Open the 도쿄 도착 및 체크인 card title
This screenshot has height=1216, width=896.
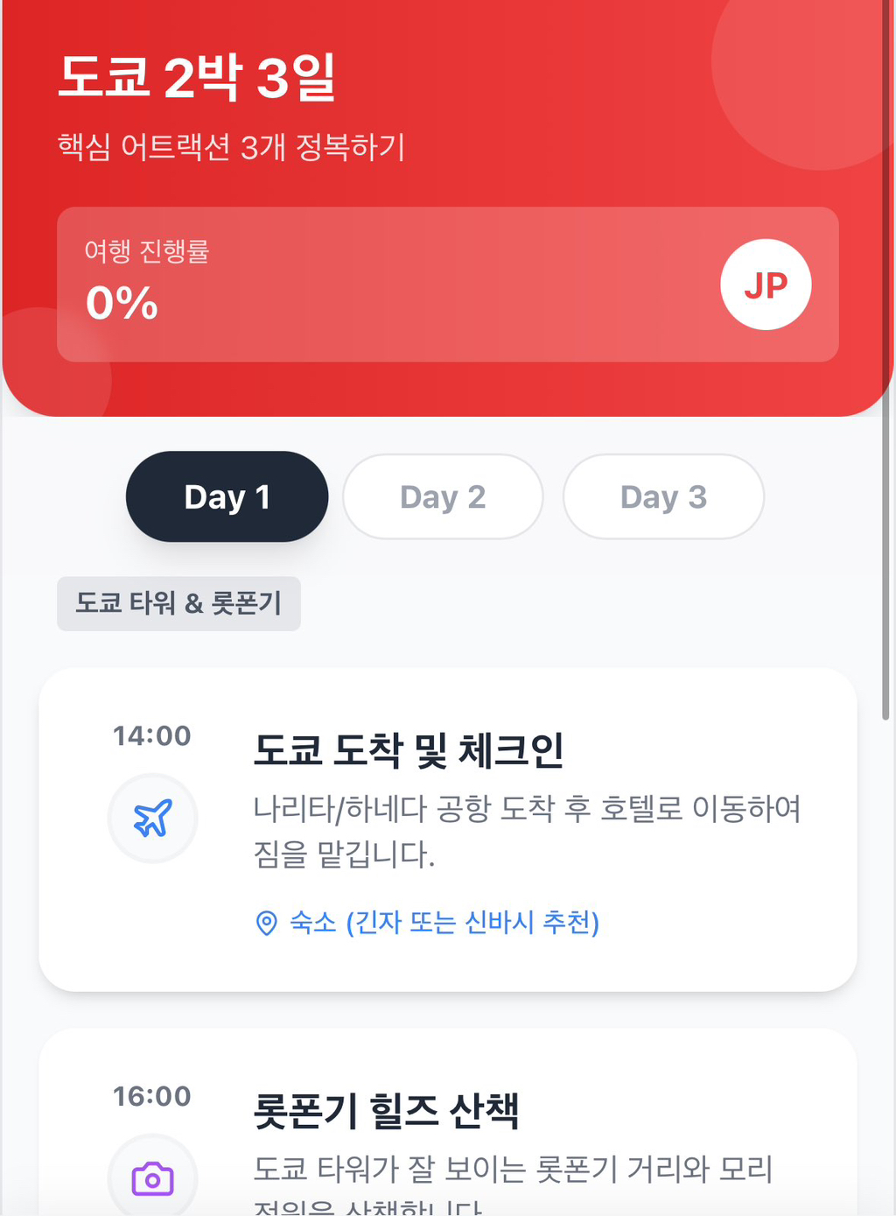pos(409,750)
